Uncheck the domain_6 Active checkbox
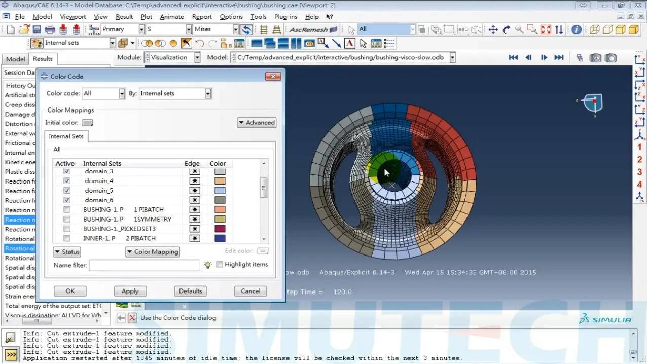Image resolution: width=647 pixels, height=364 pixels. pyautogui.click(x=67, y=200)
